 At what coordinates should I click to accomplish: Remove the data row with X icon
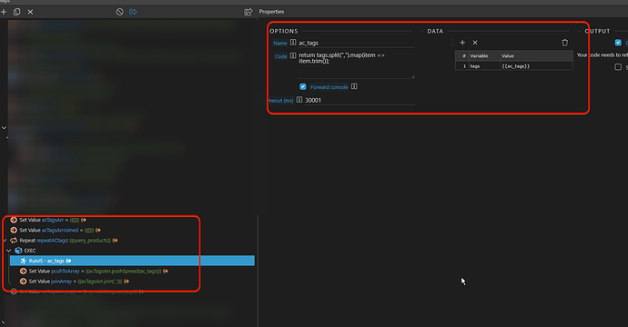click(x=475, y=43)
